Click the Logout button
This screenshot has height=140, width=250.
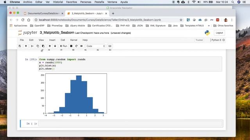(x=219, y=33)
